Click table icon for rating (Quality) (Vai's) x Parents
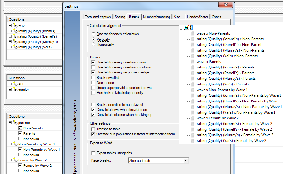Viewport: 283px width, 174px height. click(x=193, y=84)
